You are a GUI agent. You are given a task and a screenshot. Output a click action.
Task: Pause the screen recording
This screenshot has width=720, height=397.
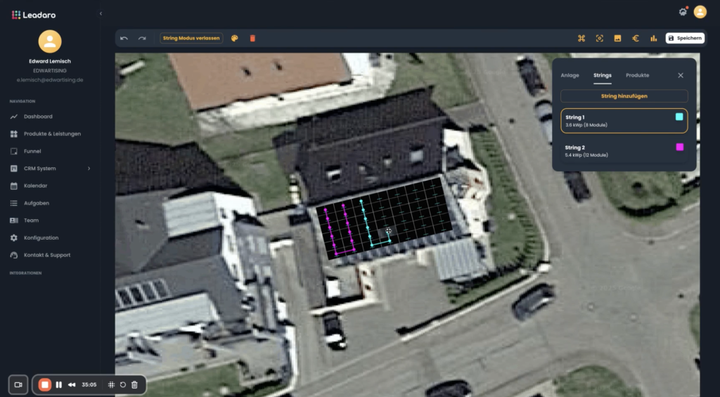pyautogui.click(x=59, y=384)
